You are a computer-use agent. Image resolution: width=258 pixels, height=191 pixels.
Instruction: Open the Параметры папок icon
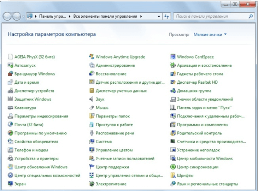pos(92,116)
